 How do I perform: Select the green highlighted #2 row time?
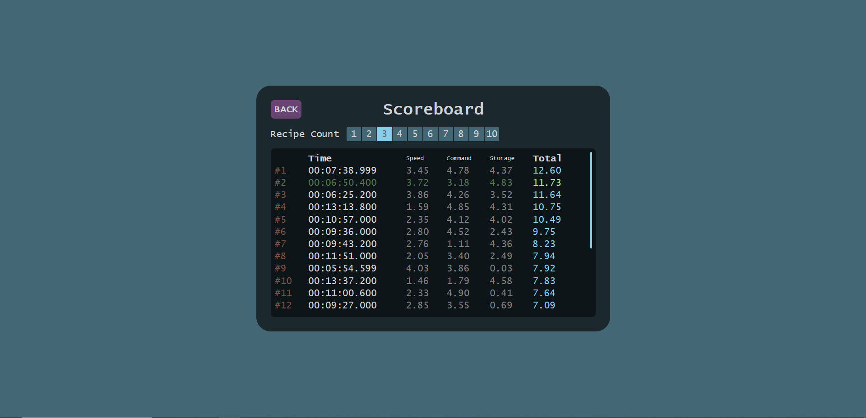coord(342,183)
